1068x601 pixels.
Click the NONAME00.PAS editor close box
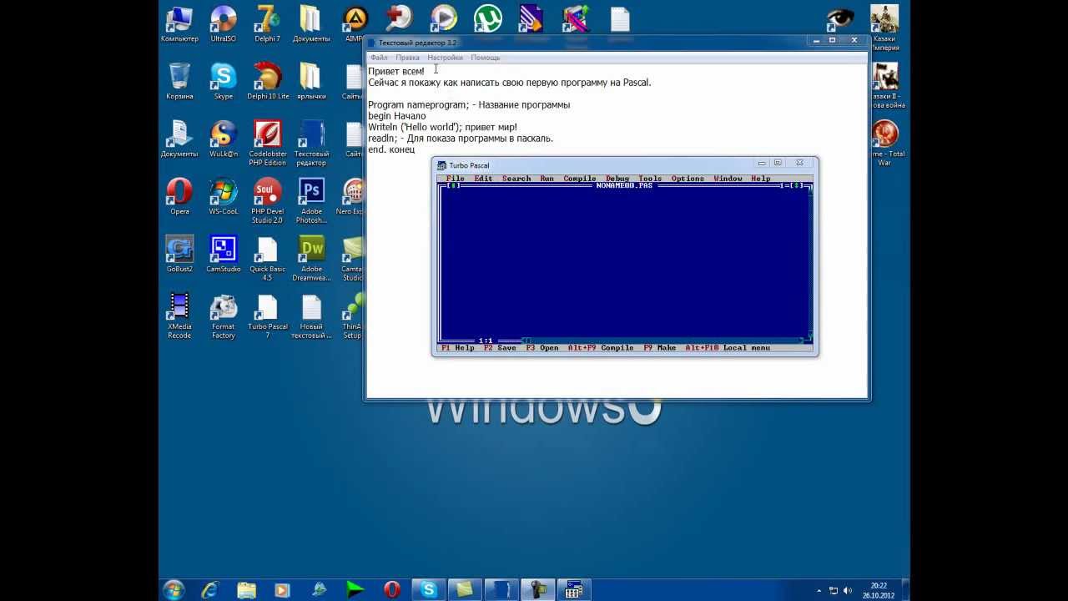tap(453, 185)
